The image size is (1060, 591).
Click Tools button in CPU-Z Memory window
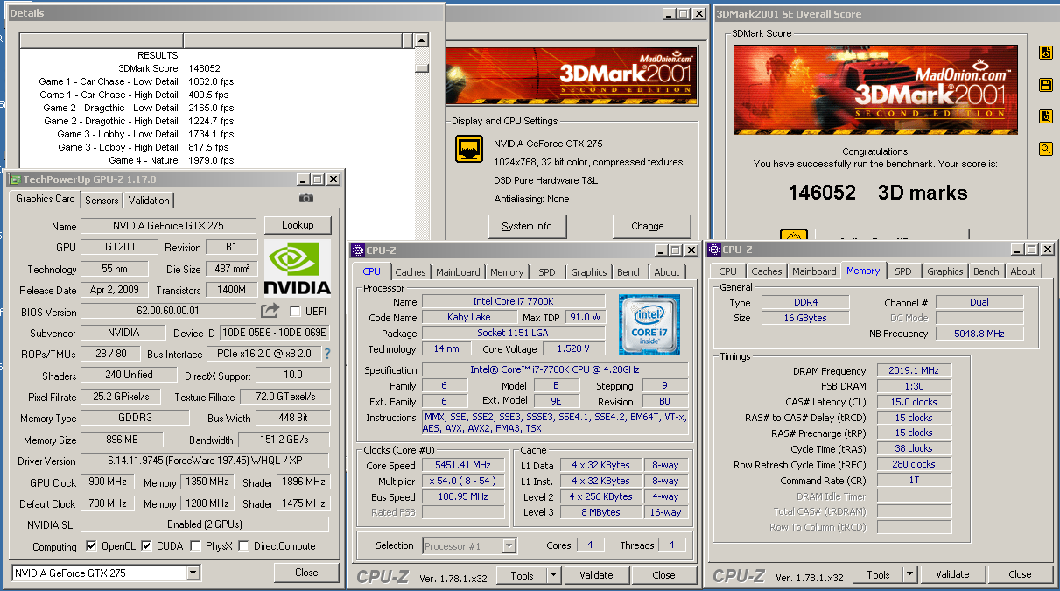(x=878, y=575)
